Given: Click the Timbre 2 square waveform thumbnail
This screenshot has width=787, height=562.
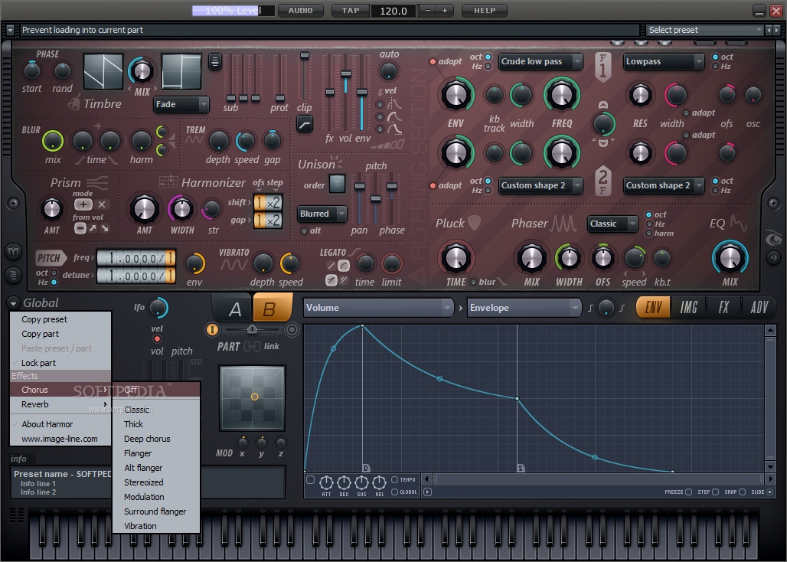Looking at the screenshot, I should 181,72.
